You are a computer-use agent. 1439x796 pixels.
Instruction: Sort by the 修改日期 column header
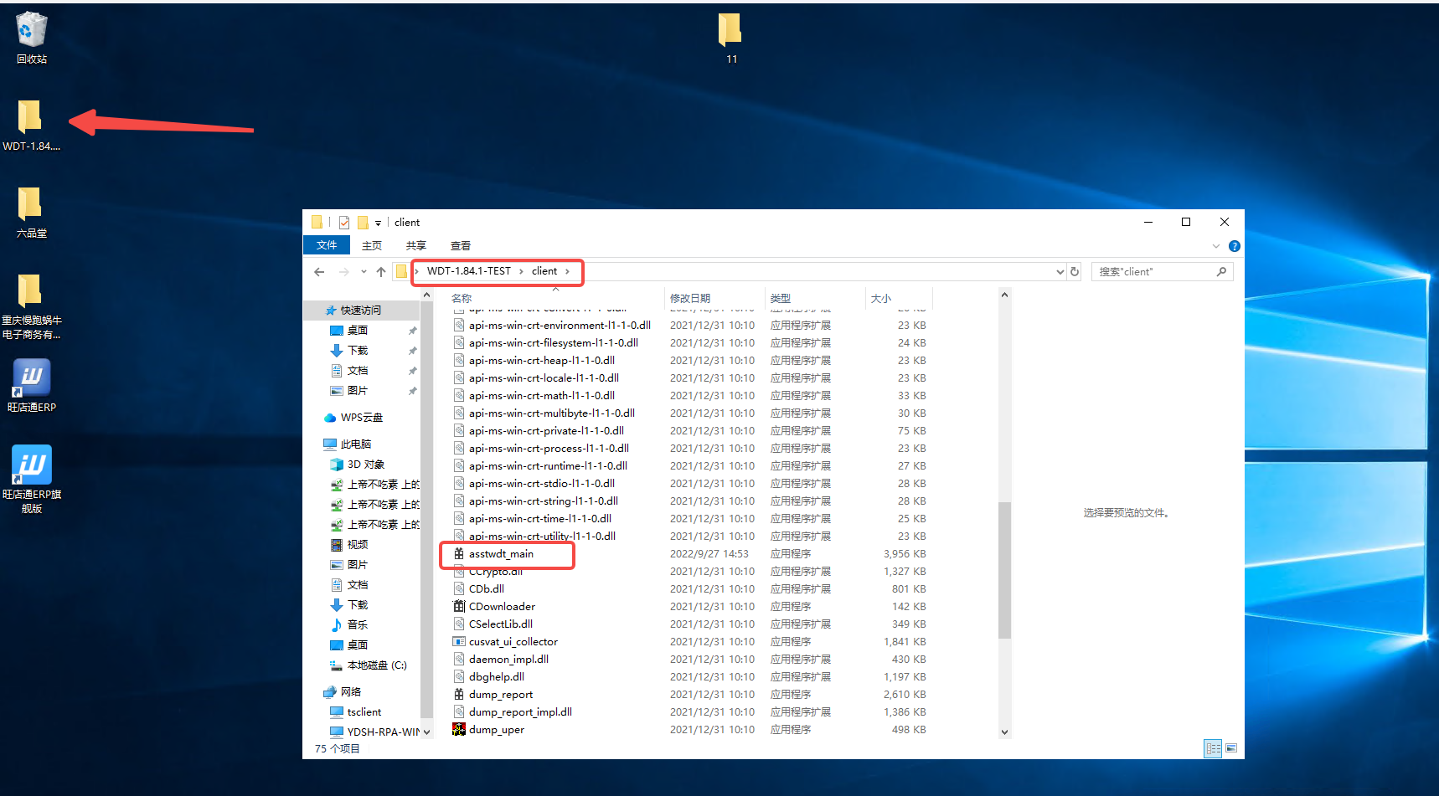716,299
